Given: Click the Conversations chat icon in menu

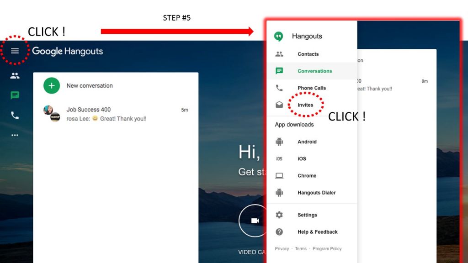Looking at the screenshot, I should click(x=279, y=71).
